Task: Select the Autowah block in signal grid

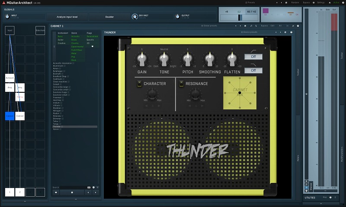Action: coord(10,78)
